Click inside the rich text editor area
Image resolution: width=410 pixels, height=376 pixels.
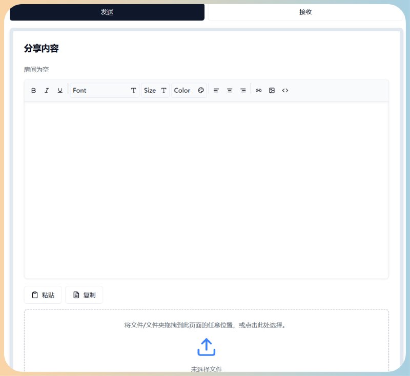pos(207,190)
